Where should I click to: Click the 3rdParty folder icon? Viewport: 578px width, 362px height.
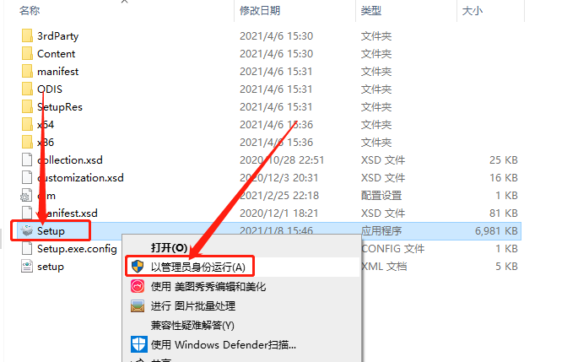click(27, 35)
